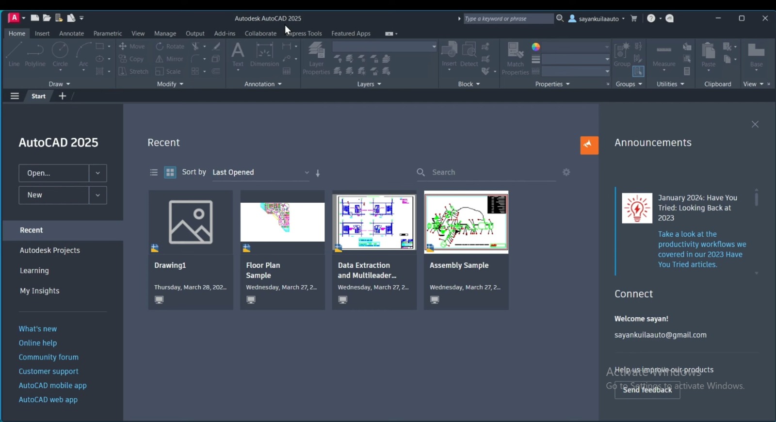Image resolution: width=776 pixels, height=422 pixels.
Task: Expand the Modify panel
Action: pos(170,84)
